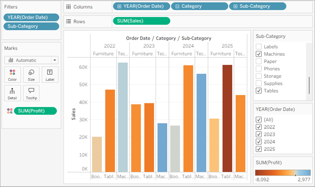Click the Sub-Category pill in Filters
315x187 pixels.
(31, 26)
